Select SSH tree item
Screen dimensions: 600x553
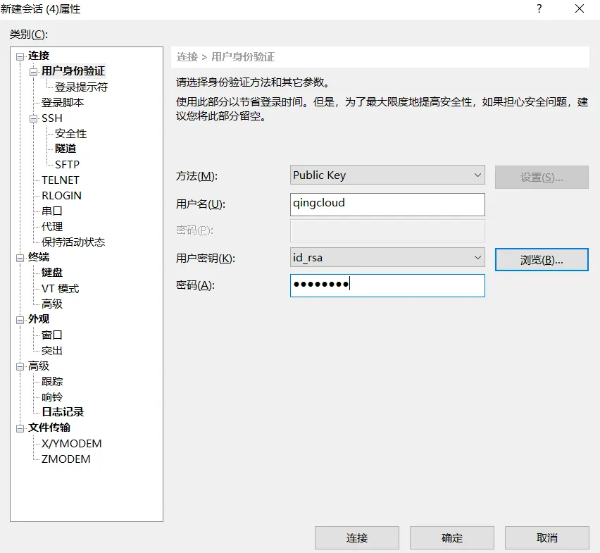(52, 118)
